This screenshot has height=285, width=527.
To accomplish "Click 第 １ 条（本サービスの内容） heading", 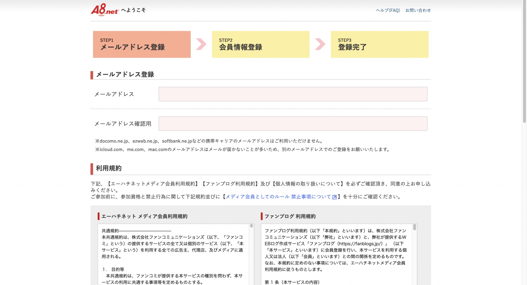I will click(x=292, y=282).
